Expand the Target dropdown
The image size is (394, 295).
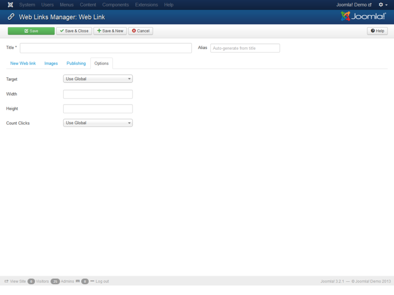pos(98,79)
